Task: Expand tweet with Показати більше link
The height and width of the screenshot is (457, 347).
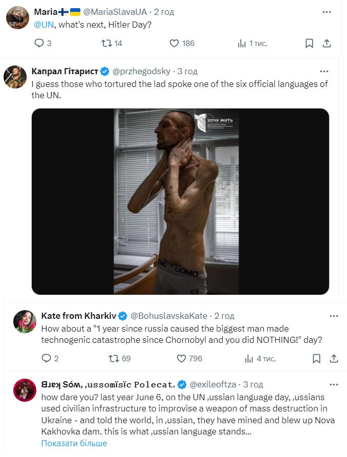Action: coord(74,443)
